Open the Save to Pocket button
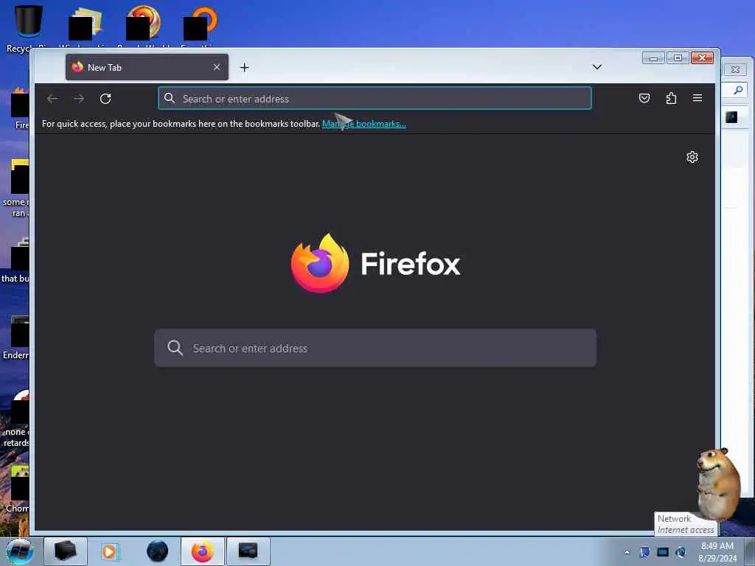Screen dimensions: 755x566 644,98
